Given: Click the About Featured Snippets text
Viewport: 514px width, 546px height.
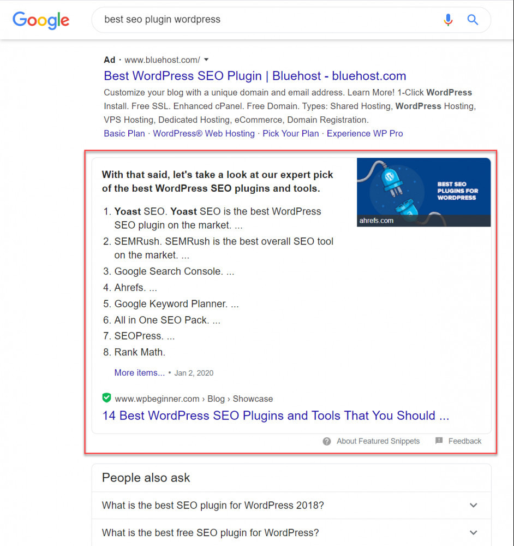Looking at the screenshot, I should [x=378, y=442].
